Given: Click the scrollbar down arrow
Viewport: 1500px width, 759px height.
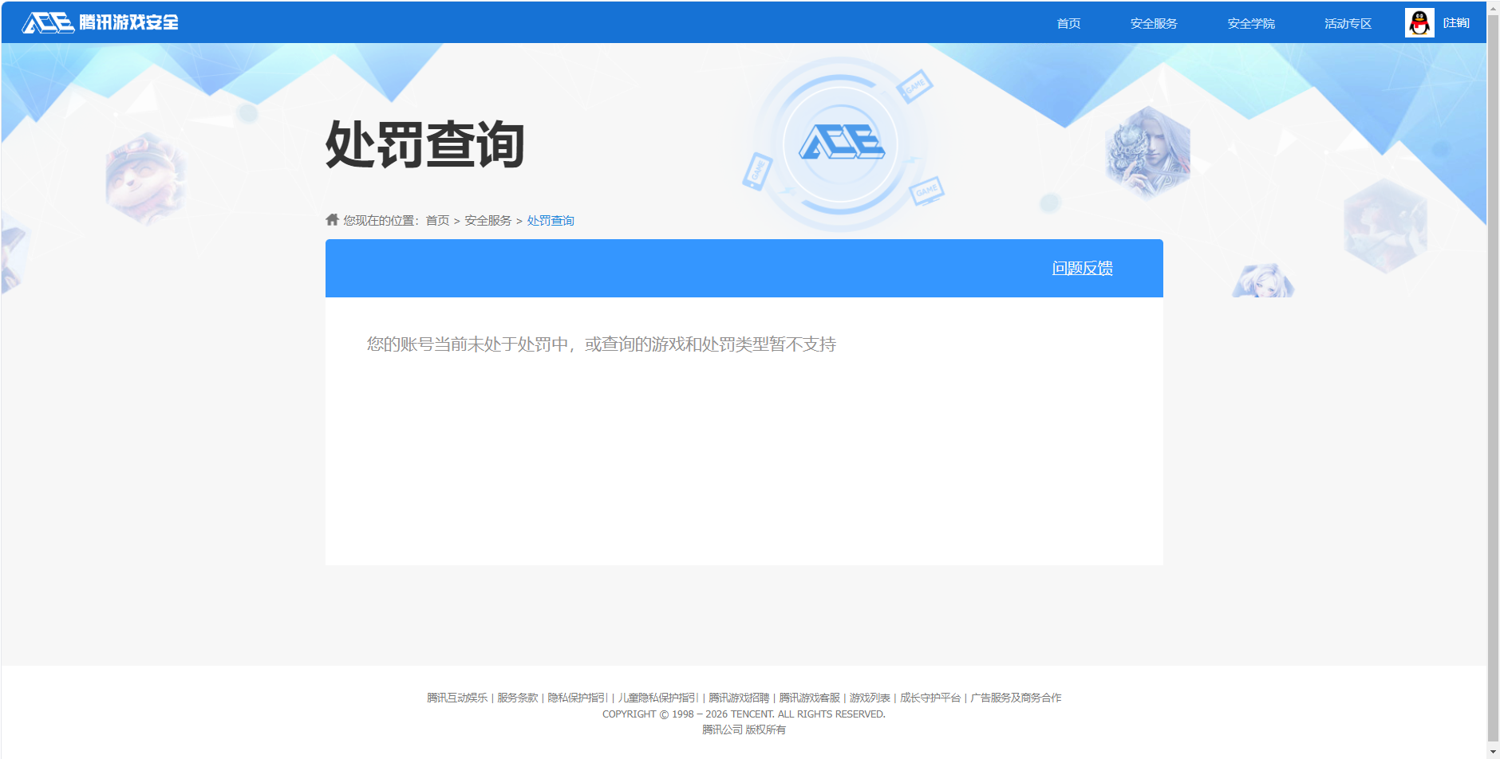Looking at the screenshot, I should [x=1494, y=752].
